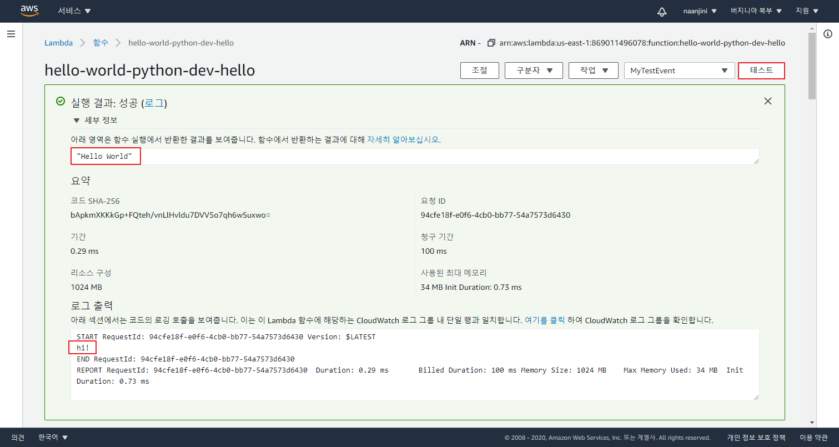839x447 pixels.
Task: Open the info panel icon at right
Action: [x=827, y=34]
